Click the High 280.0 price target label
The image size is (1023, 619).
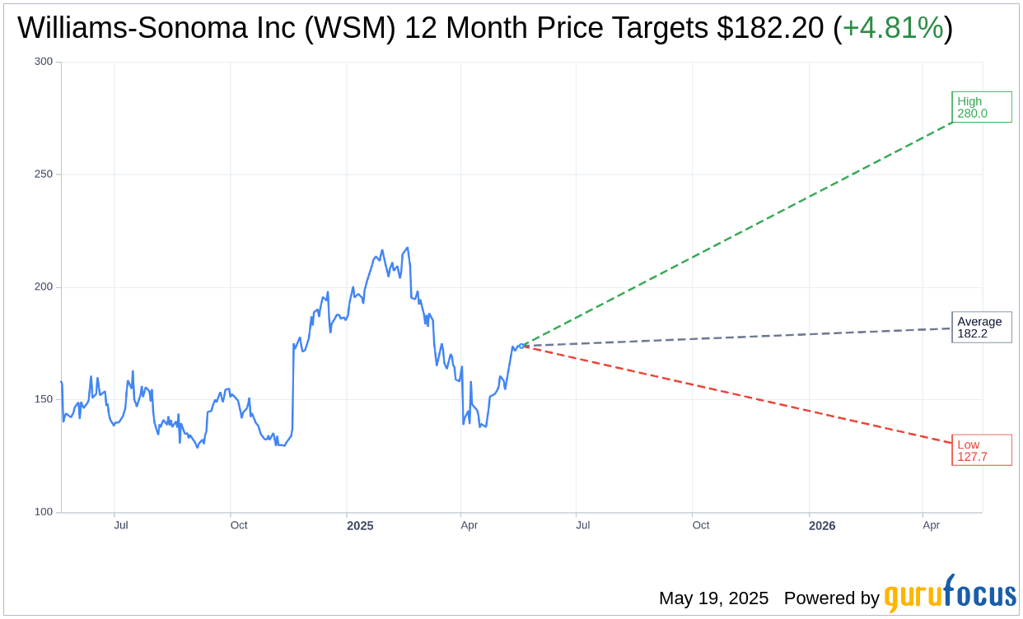(x=981, y=107)
